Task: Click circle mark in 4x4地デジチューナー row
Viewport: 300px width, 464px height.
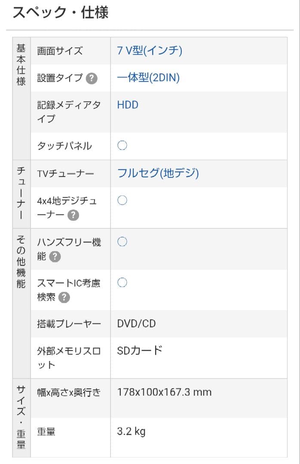Action: 122,200
